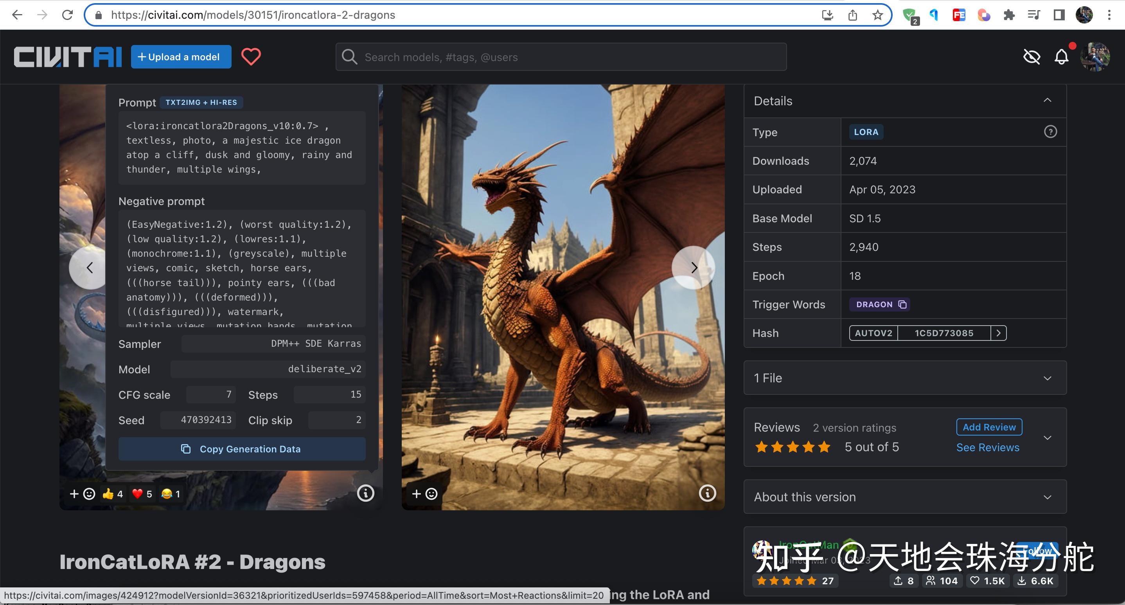Open the notifications bell

[1061, 57]
